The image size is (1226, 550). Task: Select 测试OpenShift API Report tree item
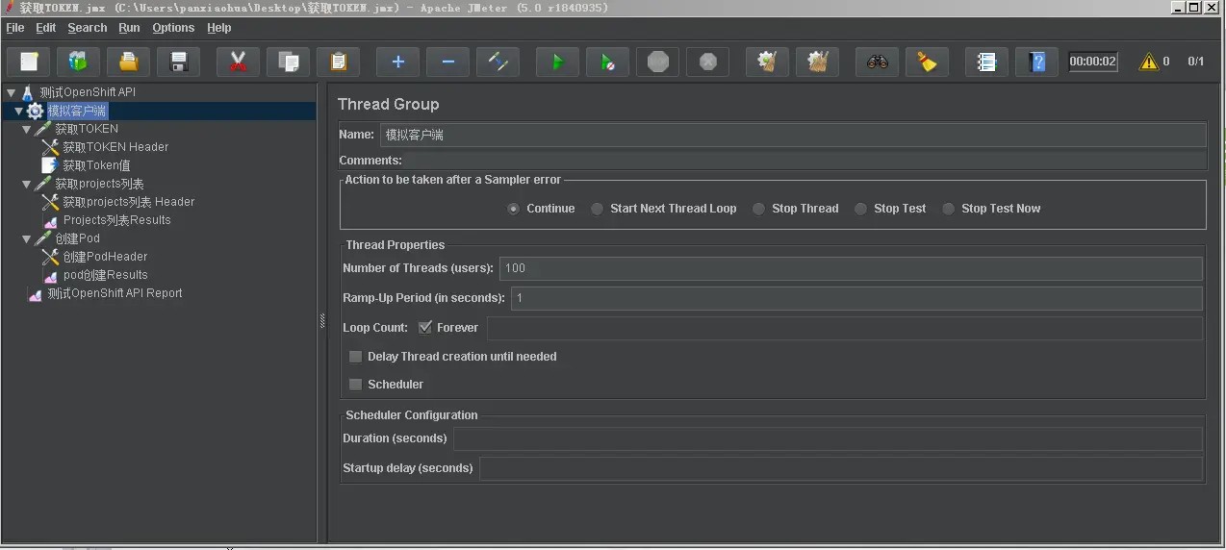(115, 293)
